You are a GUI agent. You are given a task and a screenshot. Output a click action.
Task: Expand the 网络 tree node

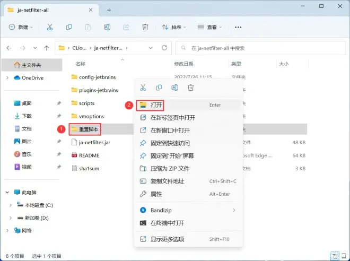[7, 231]
